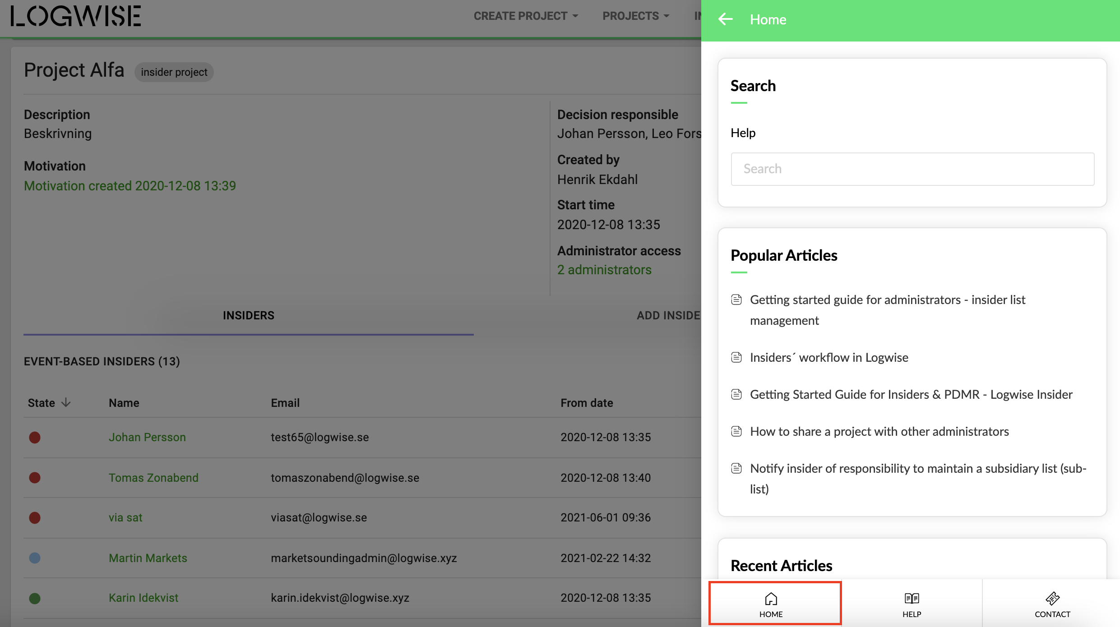The width and height of the screenshot is (1120, 627).
Task: Open Karin Idekvist's insider profile
Action: tap(143, 598)
